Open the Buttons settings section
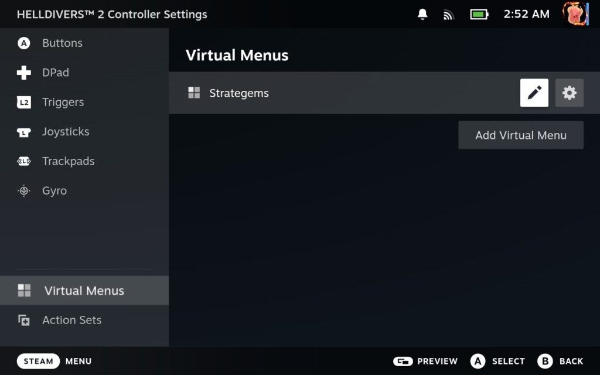The image size is (600, 375). click(x=84, y=43)
